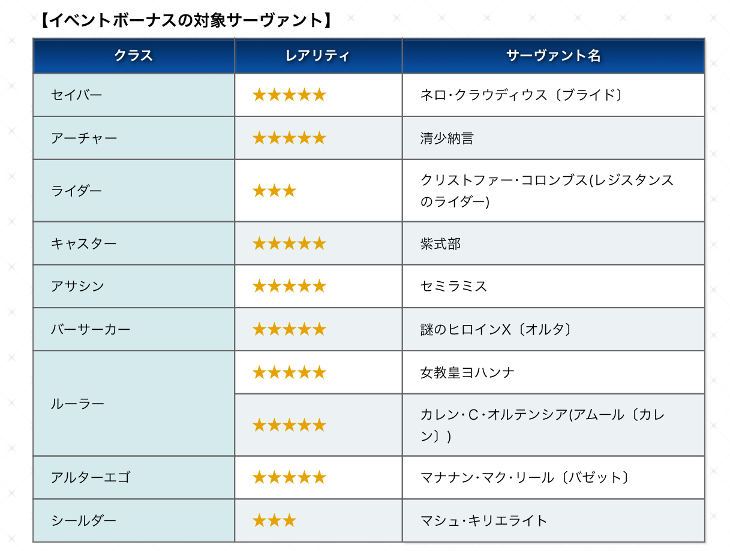Click the stars beside 女教皇ヨハンナ
The image size is (730, 551).
289,373
